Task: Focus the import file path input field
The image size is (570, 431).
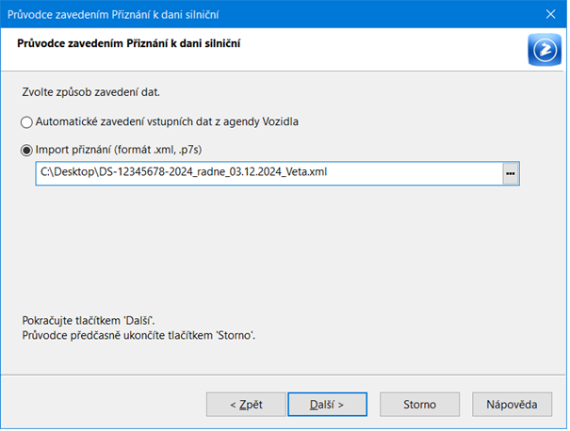Action: point(269,173)
